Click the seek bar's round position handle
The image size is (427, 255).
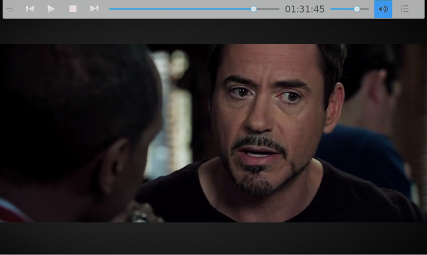[x=254, y=9]
